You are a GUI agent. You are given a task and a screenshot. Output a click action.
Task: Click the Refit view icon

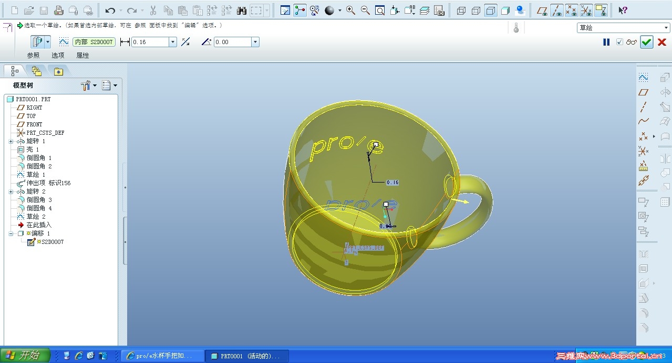coord(380,10)
